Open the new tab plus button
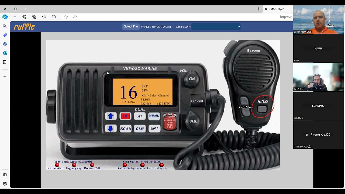This screenshot has height=194, width=345. pos(258,9)
